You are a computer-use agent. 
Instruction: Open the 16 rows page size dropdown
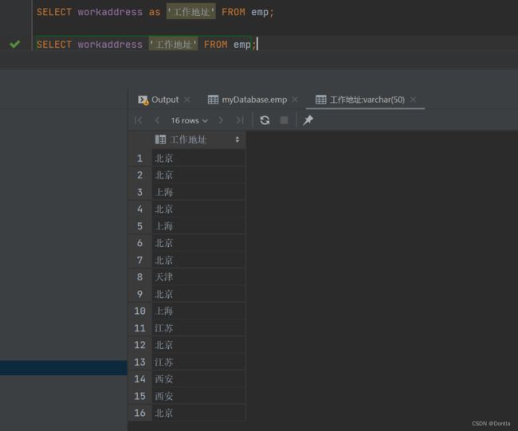pyautogui.click(x=190, y=120)
